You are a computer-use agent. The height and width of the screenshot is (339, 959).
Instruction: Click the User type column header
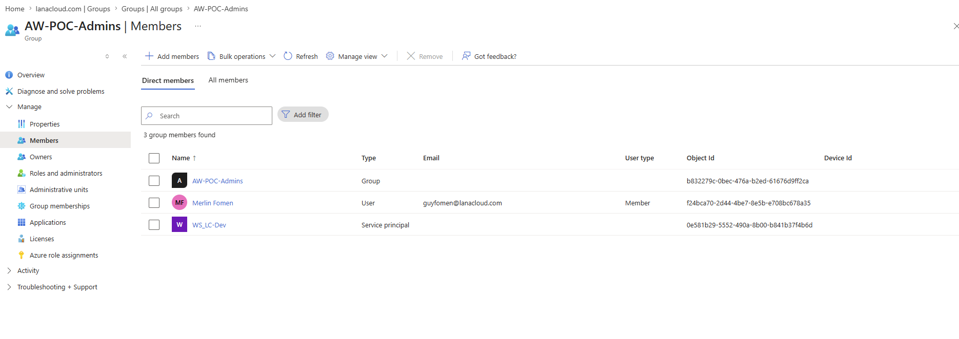click(640, 158)
